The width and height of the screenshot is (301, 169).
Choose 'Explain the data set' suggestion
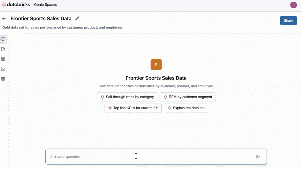(x=186, y=108)
